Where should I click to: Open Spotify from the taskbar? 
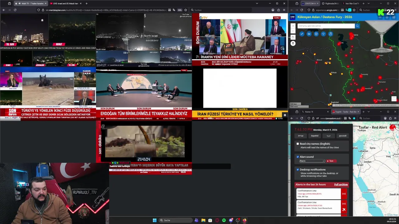coord(224,220)
